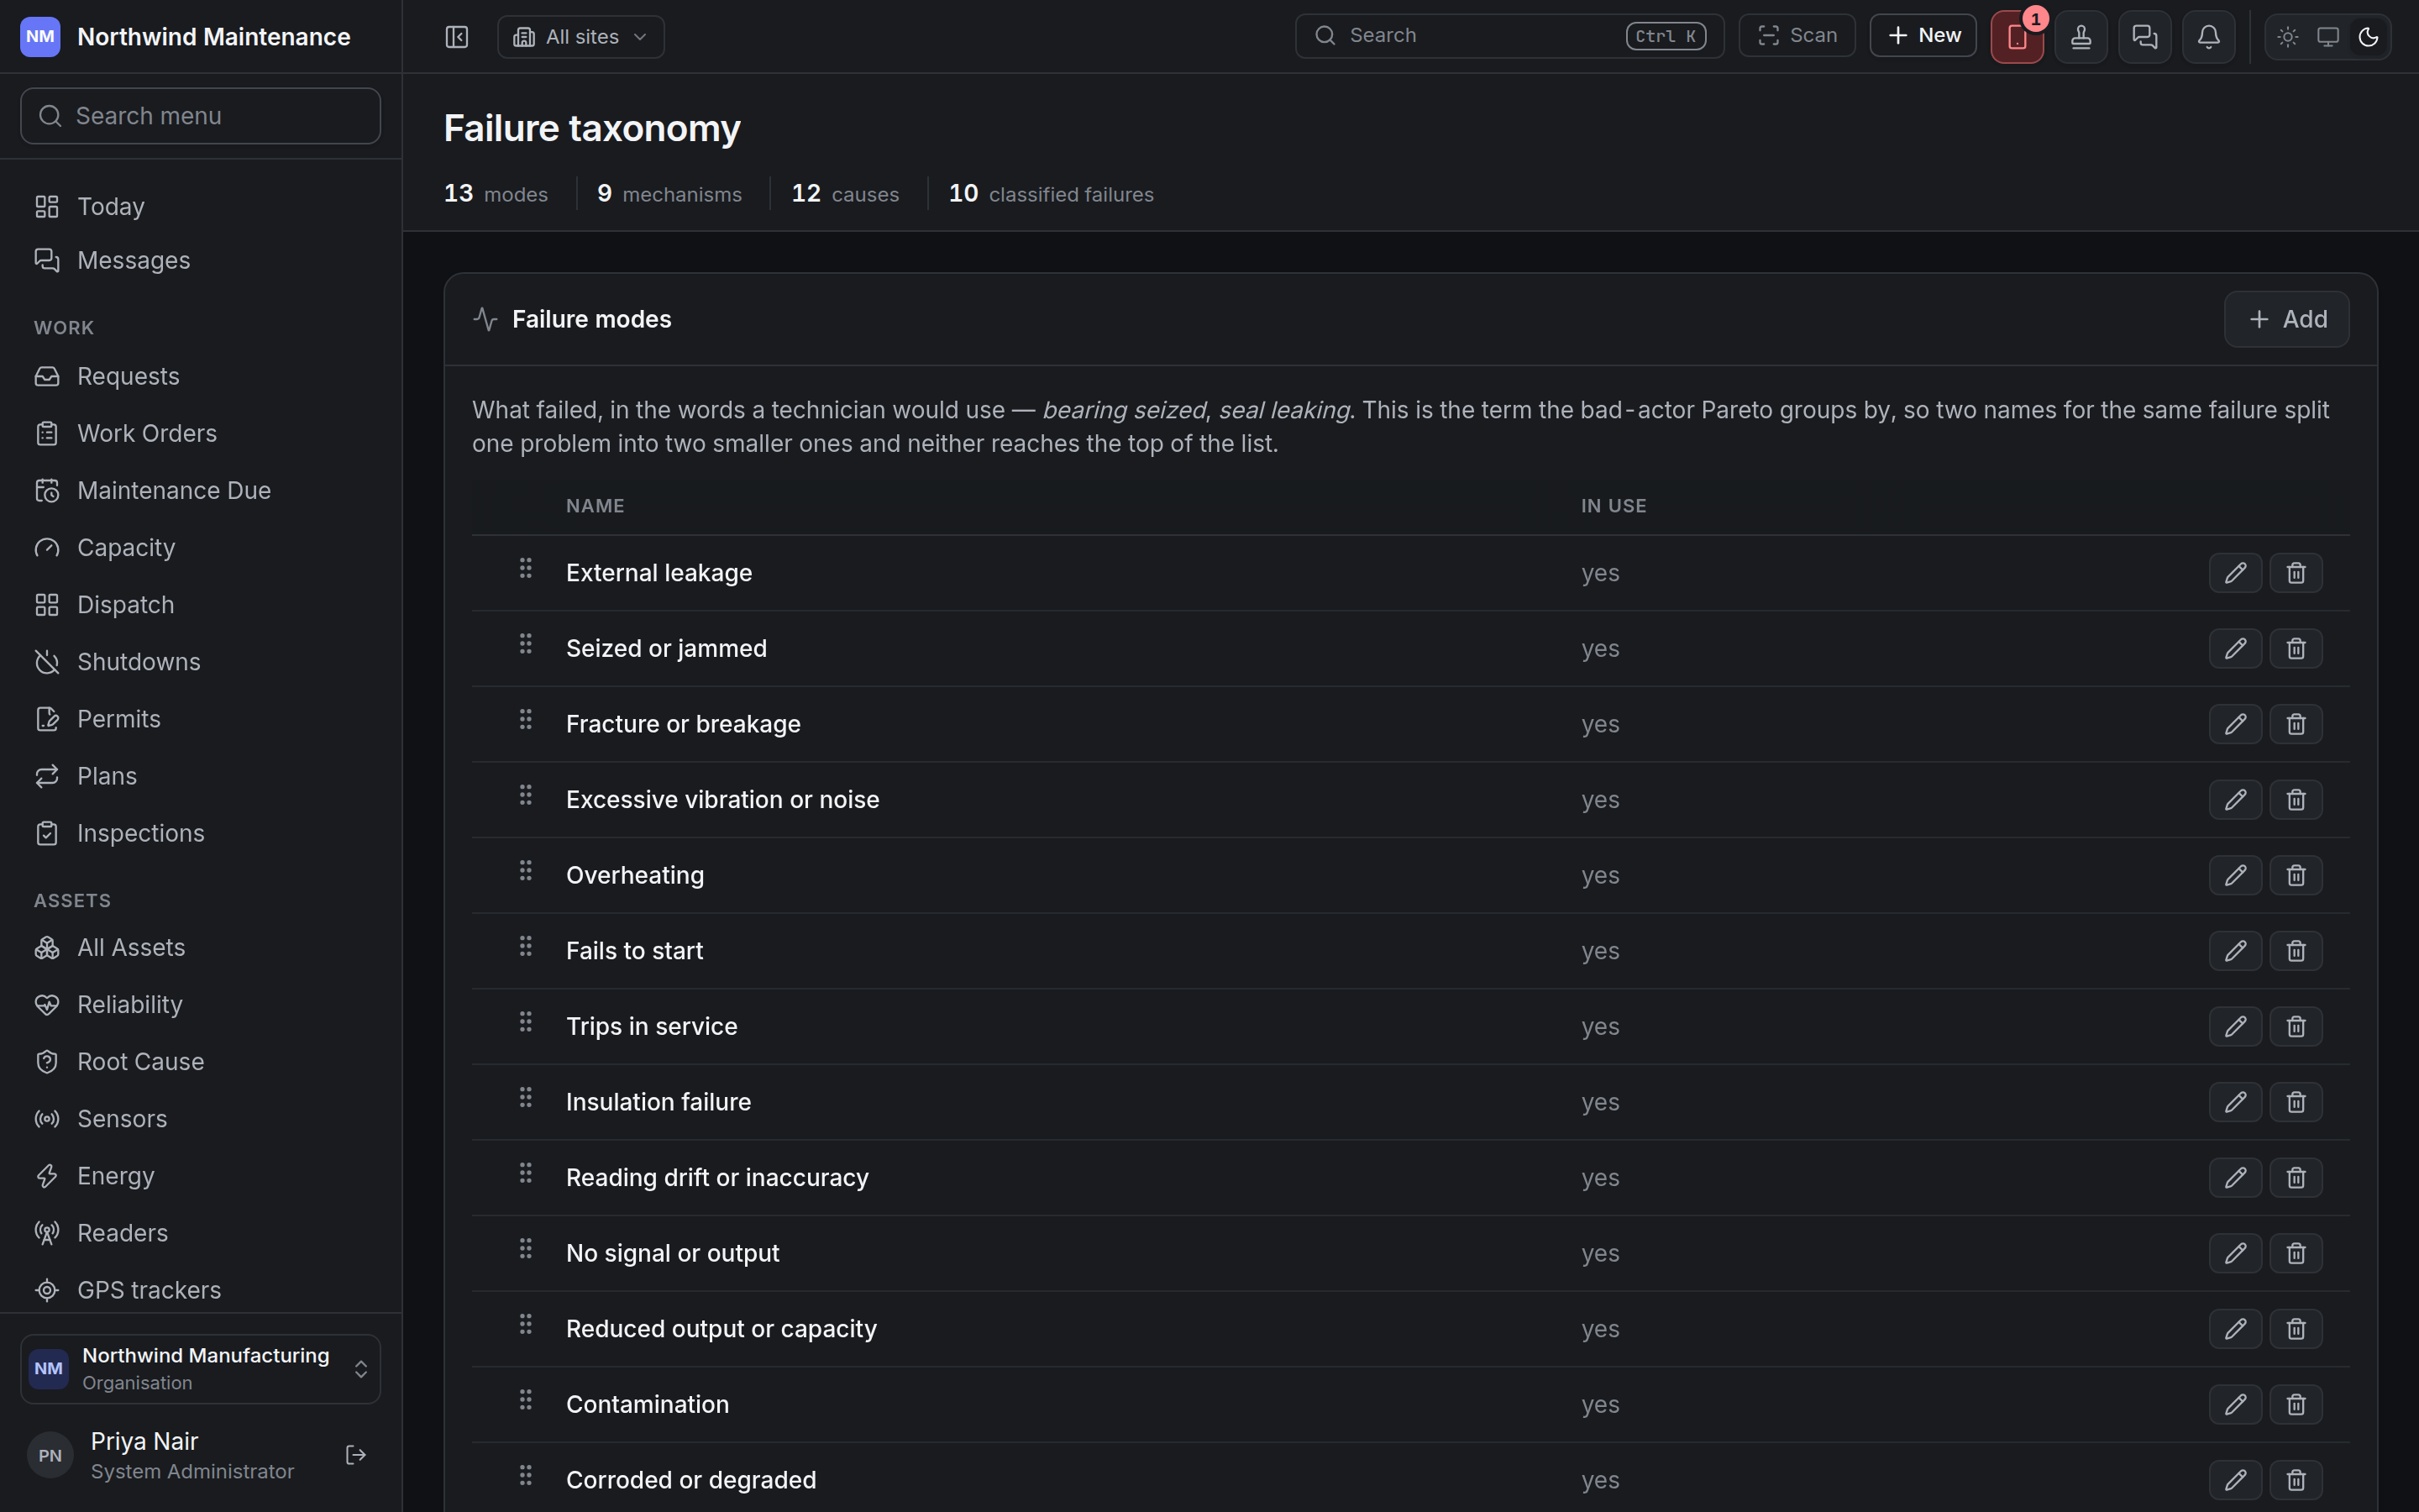
Task: Open the stamp icon in header
Action: tap(2081, 37)
